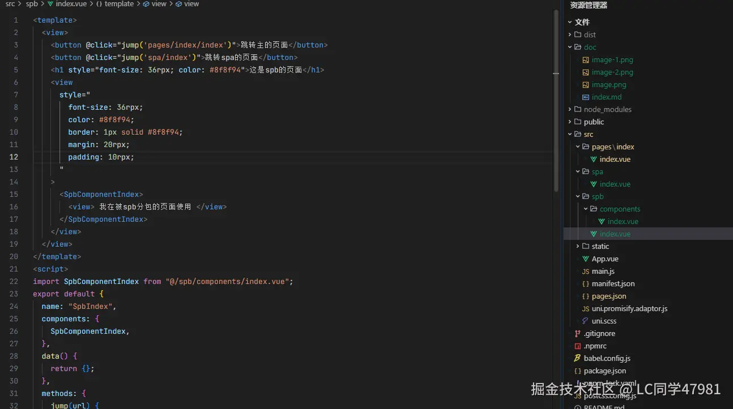Open the manifest.json file name
733x409 pixels.
613,283
